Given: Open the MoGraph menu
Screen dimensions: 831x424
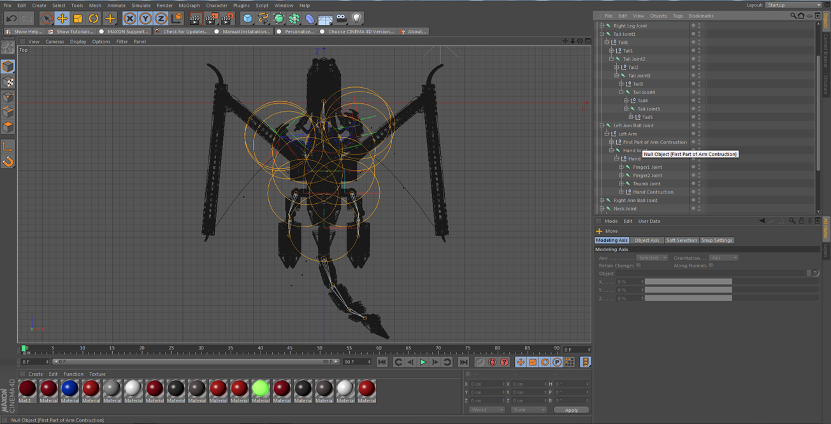Looking at the screenshot, I should coord(189,5).
